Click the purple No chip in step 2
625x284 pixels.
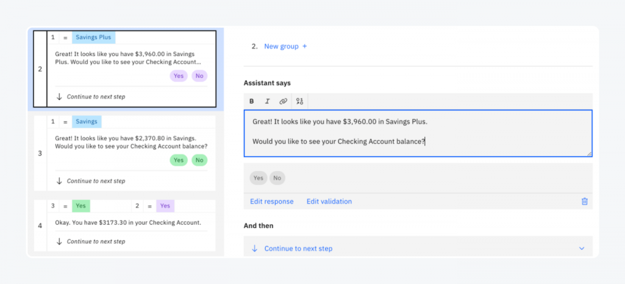point(199,76)
